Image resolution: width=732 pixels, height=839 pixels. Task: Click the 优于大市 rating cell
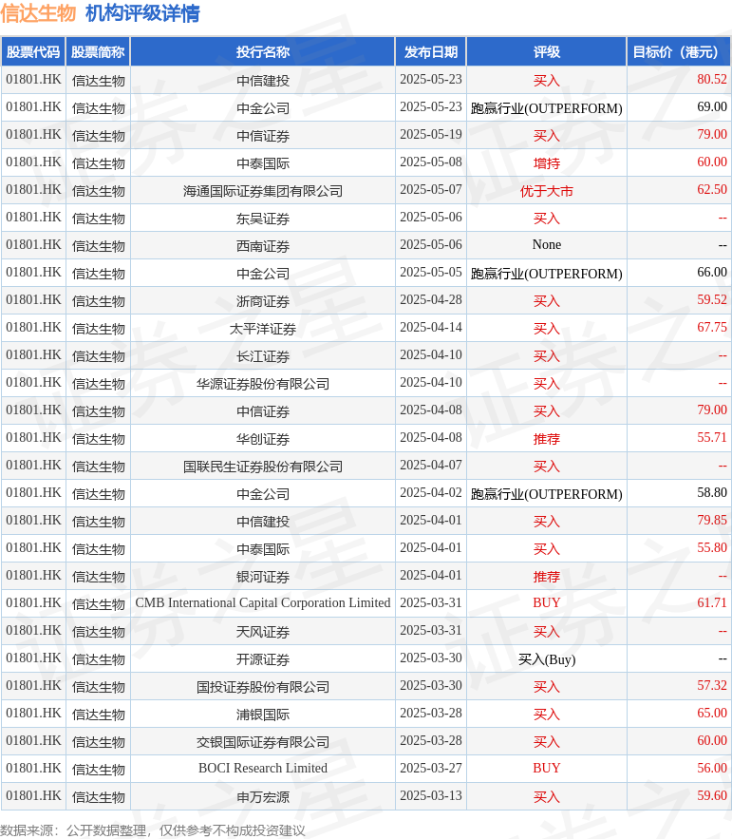click(547, 191)
